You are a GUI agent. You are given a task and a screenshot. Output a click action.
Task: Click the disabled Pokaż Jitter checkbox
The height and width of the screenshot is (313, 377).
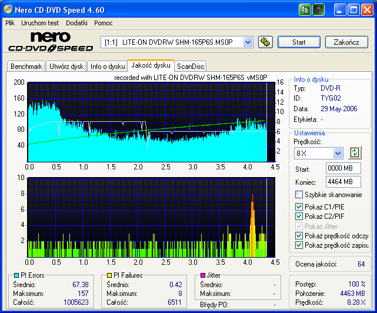pyautogui.click(x=299, y=227)
